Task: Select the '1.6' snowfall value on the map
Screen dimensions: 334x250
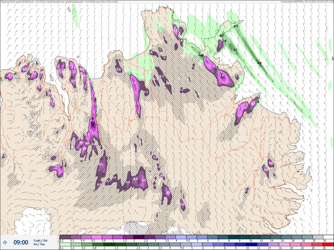Action: coord(74,68)
